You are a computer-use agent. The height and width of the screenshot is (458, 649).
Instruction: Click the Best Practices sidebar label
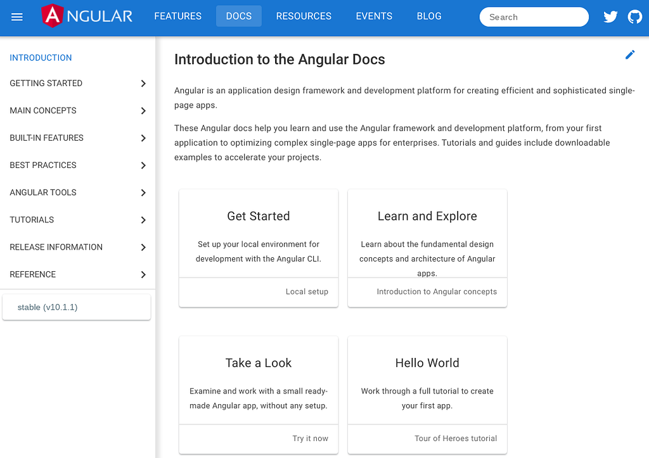43,165
